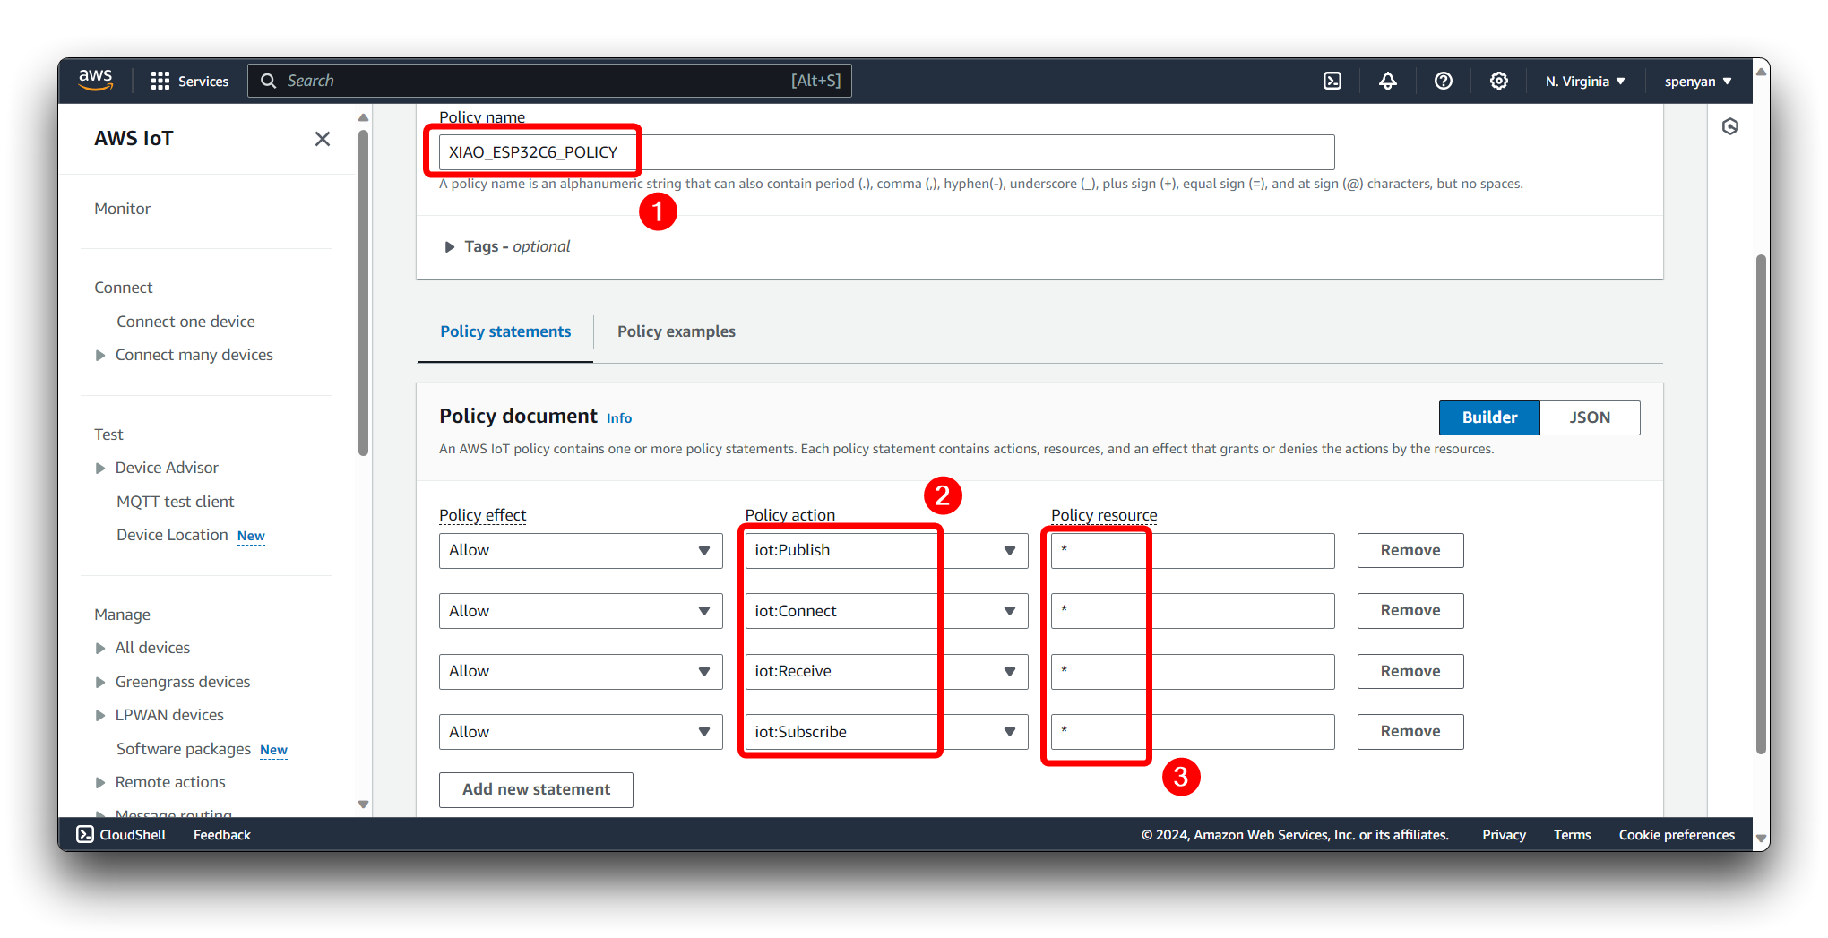The width and height of the screenshot is (1828, 938).
Task: Open the Policy document Info link
Action: click(619, 418)
